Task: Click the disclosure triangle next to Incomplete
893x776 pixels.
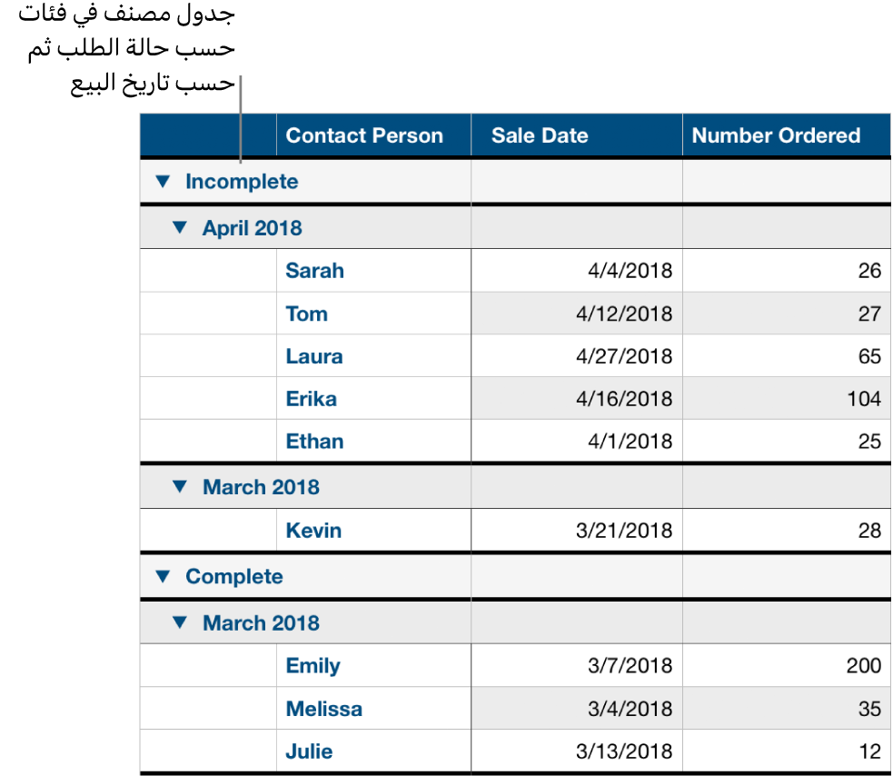Action: [163, 181]
